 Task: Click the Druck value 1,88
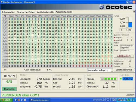(72, 87)
